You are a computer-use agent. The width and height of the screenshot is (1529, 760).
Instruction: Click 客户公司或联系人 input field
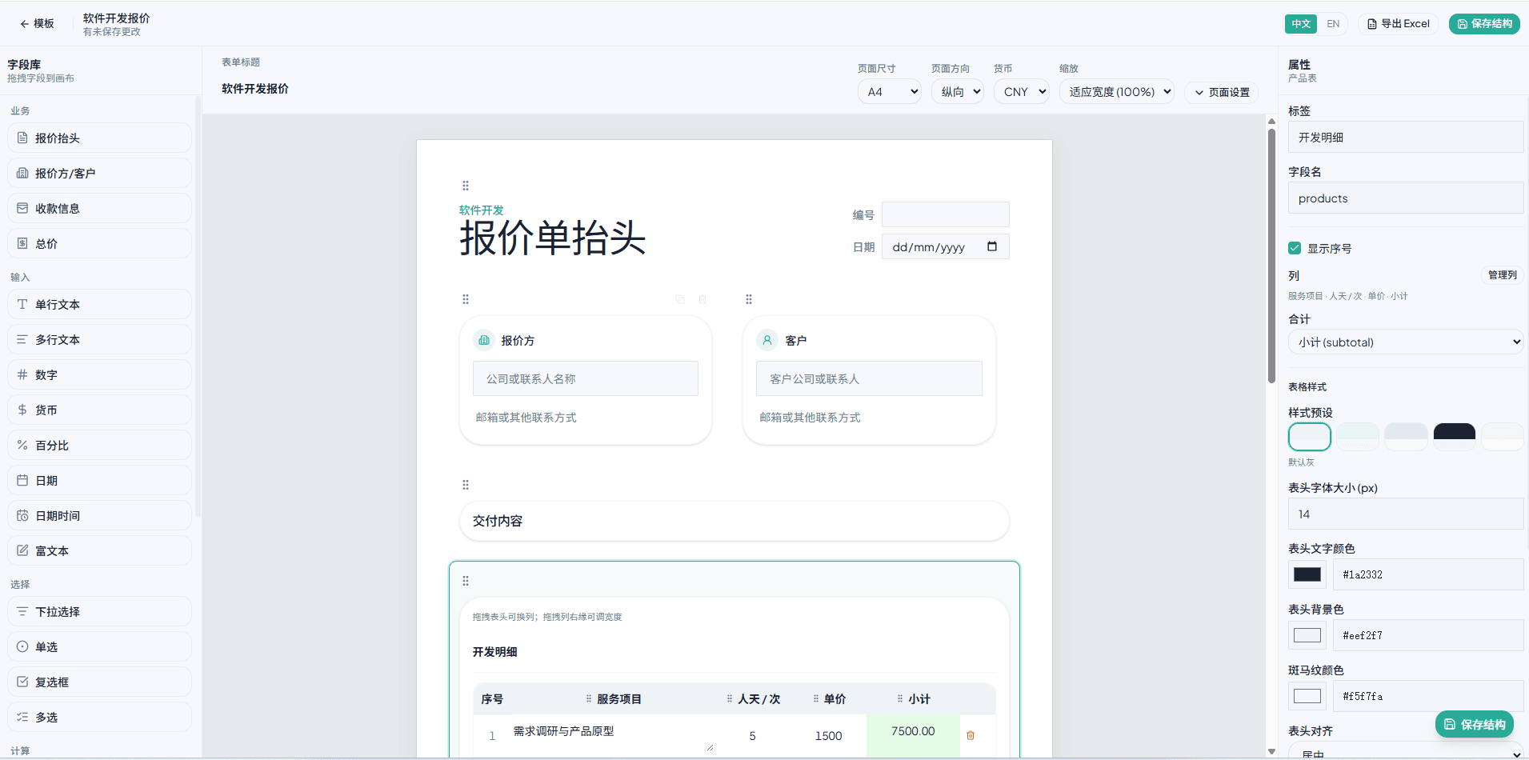tap(869, 378)
